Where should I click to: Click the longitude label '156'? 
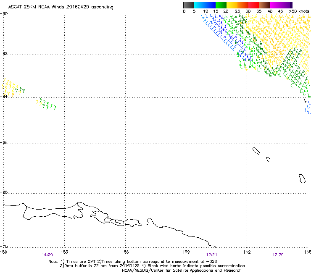coord(125,252)
